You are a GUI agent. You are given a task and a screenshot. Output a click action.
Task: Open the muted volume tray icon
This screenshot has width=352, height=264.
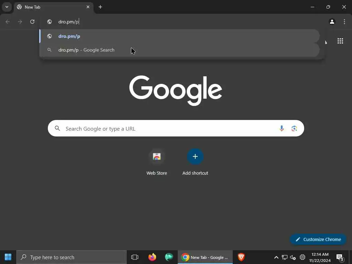pyautogui.click(x=293, y=257)
